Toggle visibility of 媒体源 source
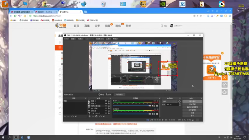Viewport: 249px width, 140px height. click(106, 111)
